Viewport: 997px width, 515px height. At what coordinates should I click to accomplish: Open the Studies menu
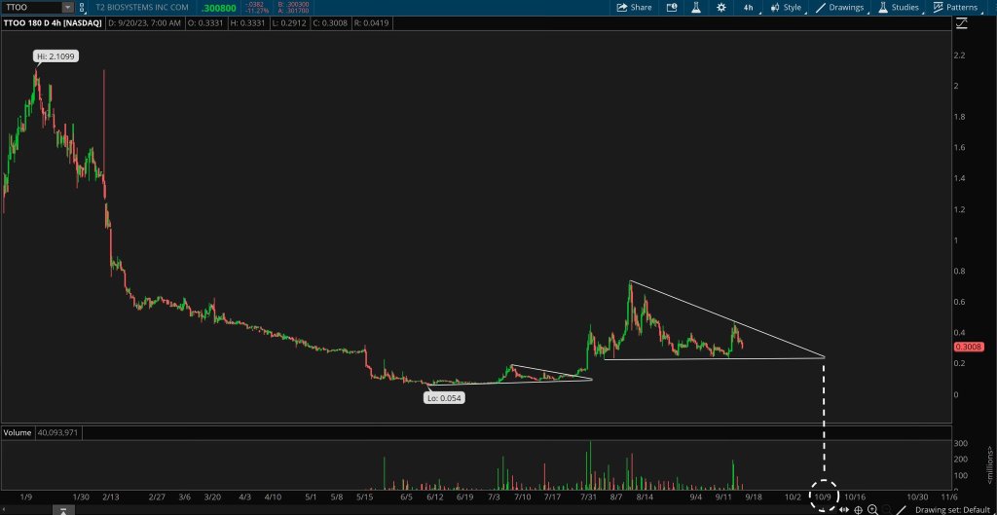click(901, 8)
